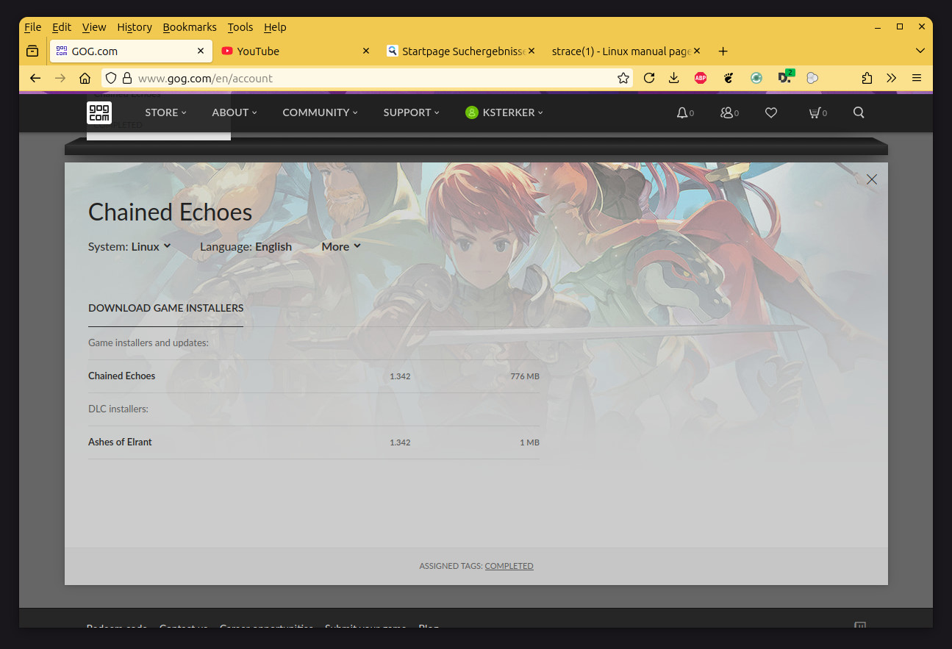Viewport: 952px width, 649px height.
Task: Open the Edit menu
Action: [x=62, y=27]
